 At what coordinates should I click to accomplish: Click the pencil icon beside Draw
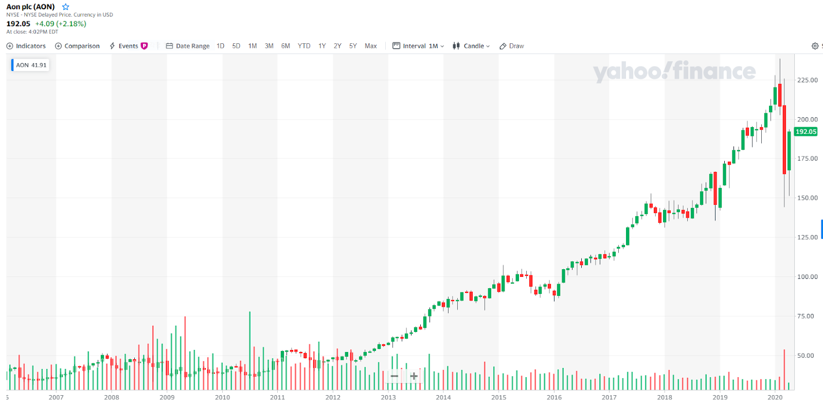[x=503, y=46]
